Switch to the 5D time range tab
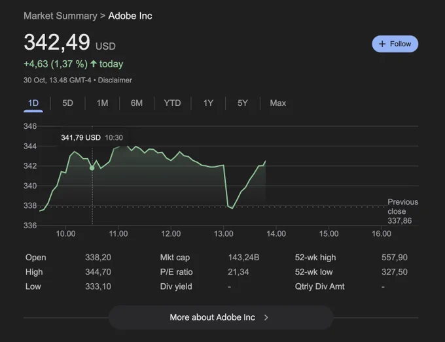Screen dimensions: 445x342 point(67,103)
